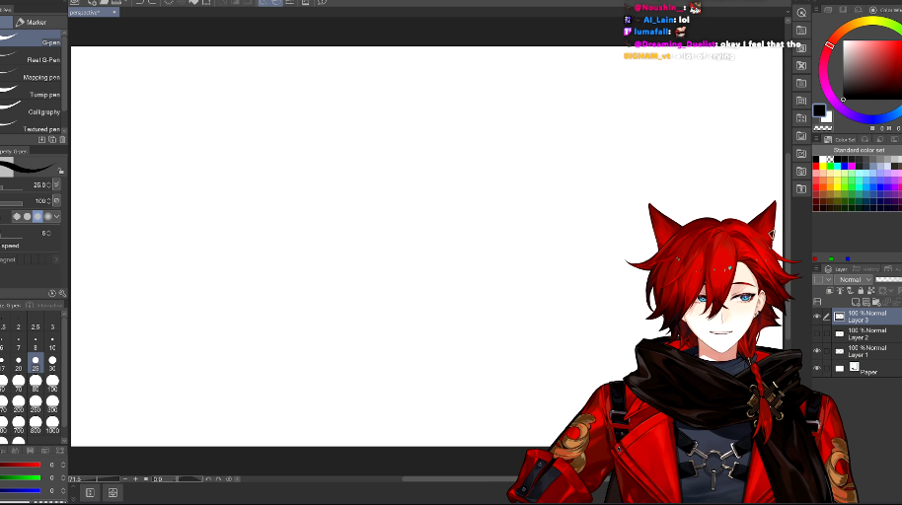Open the Normal blending mode dropdown
Viewport: 902px width, 505px height.
[x=854, y=279]
